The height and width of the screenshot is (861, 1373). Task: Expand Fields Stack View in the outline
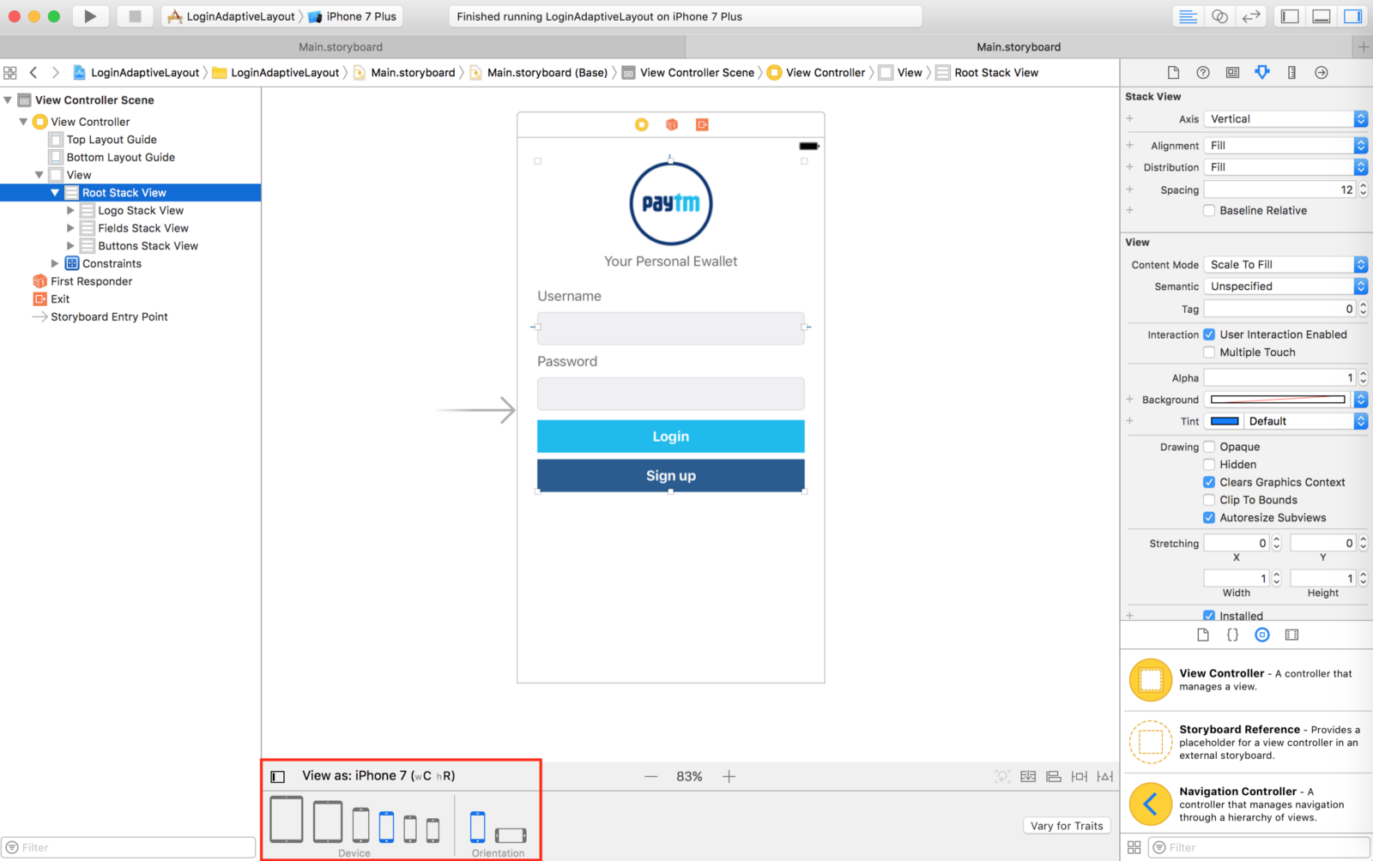pyautogui.click(x=70, y=228)
